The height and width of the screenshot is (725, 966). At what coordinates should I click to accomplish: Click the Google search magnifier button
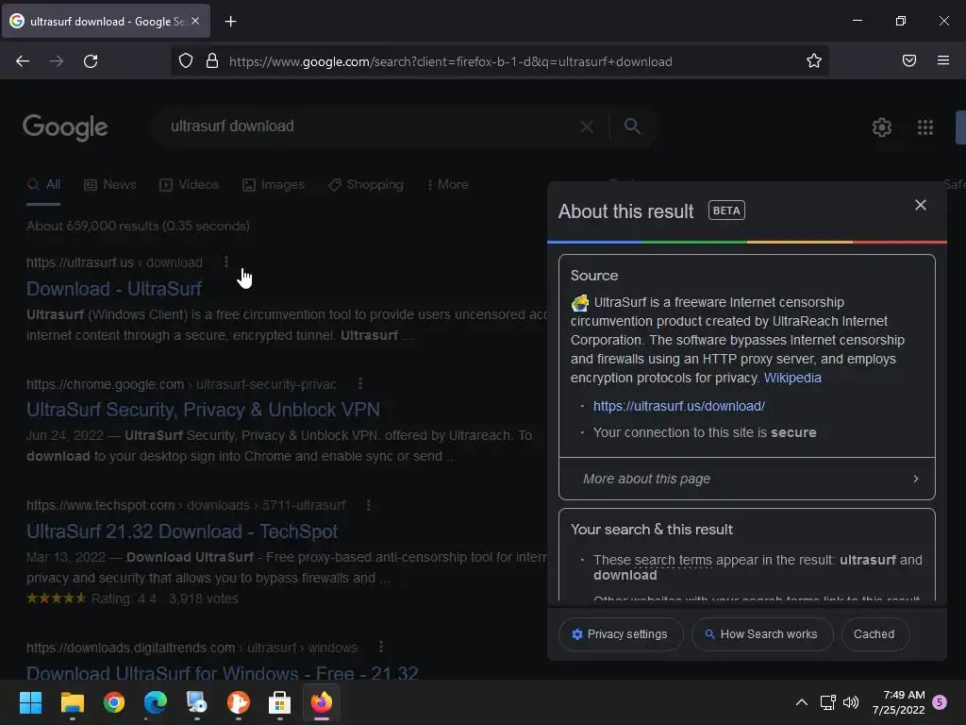(x=632, y=126)
